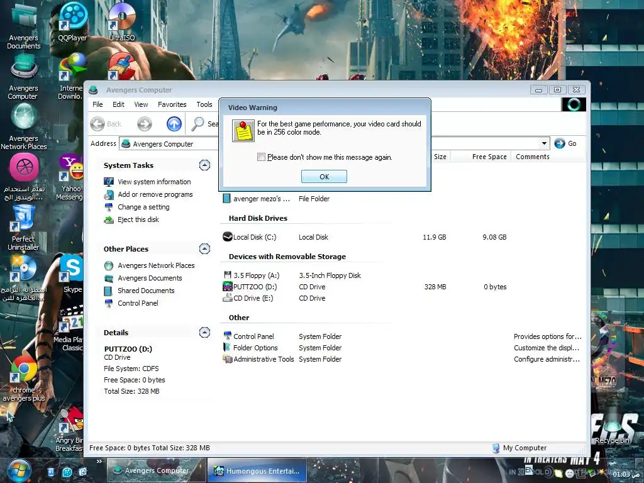
Task: Open Folder Options in the Other group
Action: point(250,348)
